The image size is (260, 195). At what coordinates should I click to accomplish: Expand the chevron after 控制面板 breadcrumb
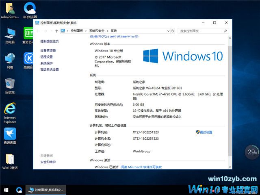click(x=86, y=31)
